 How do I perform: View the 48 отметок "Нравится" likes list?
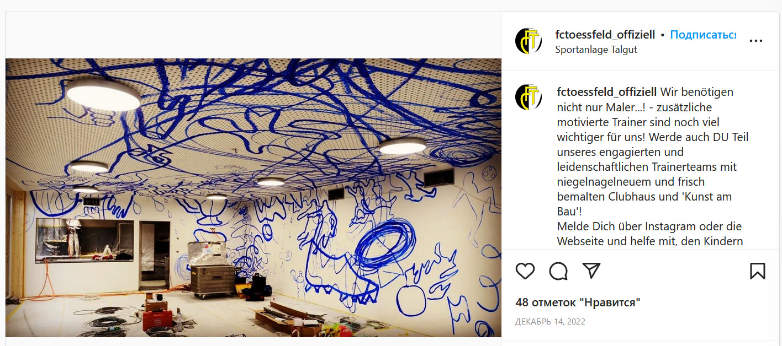click(578, 302)
